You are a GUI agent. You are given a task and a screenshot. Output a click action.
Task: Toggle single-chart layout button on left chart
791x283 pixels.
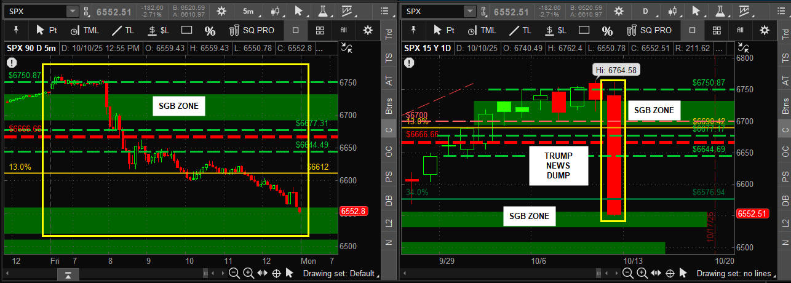pyautogui.click(x=295, y=30)
